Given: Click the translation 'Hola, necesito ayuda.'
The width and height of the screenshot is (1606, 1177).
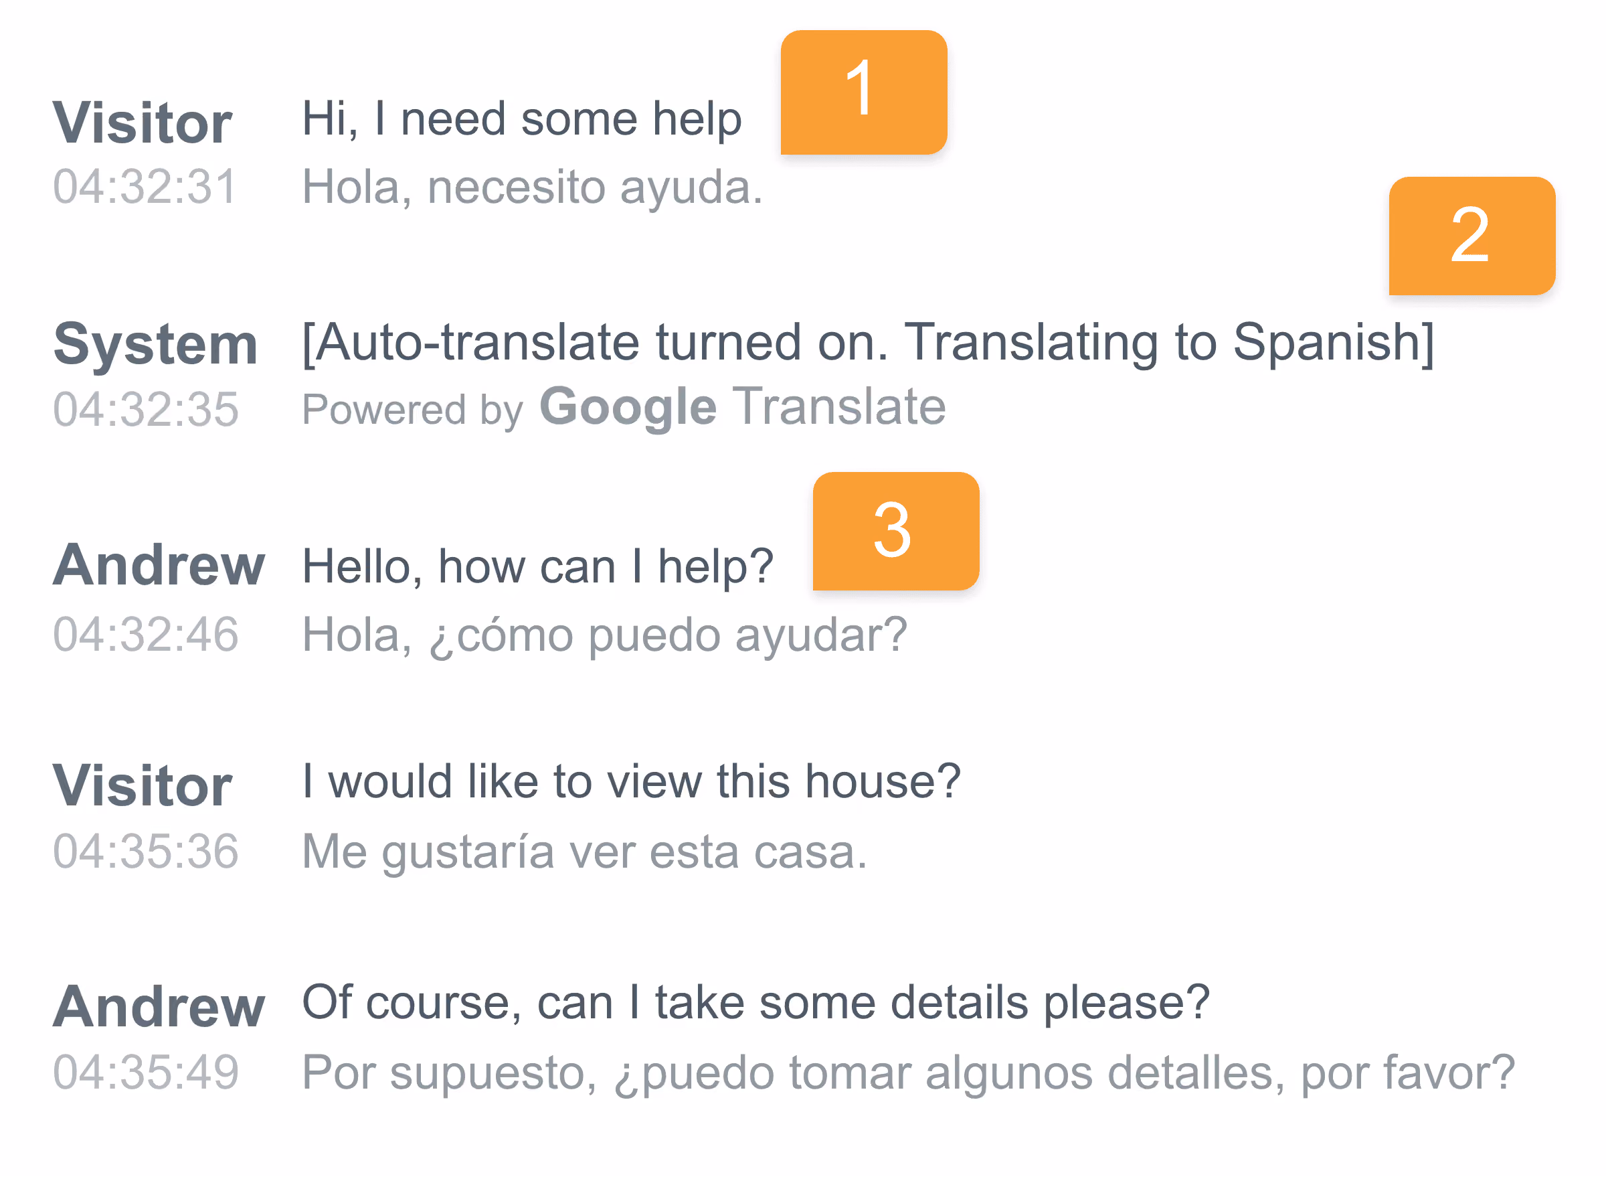Looking at the screenshot, I should coord(532,187).
